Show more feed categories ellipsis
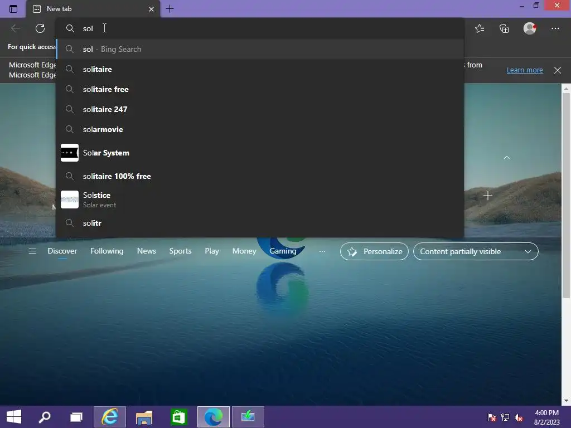 pos(322,251)
